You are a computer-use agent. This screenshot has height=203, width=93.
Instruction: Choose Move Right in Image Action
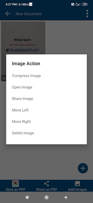tap(46, 122)
